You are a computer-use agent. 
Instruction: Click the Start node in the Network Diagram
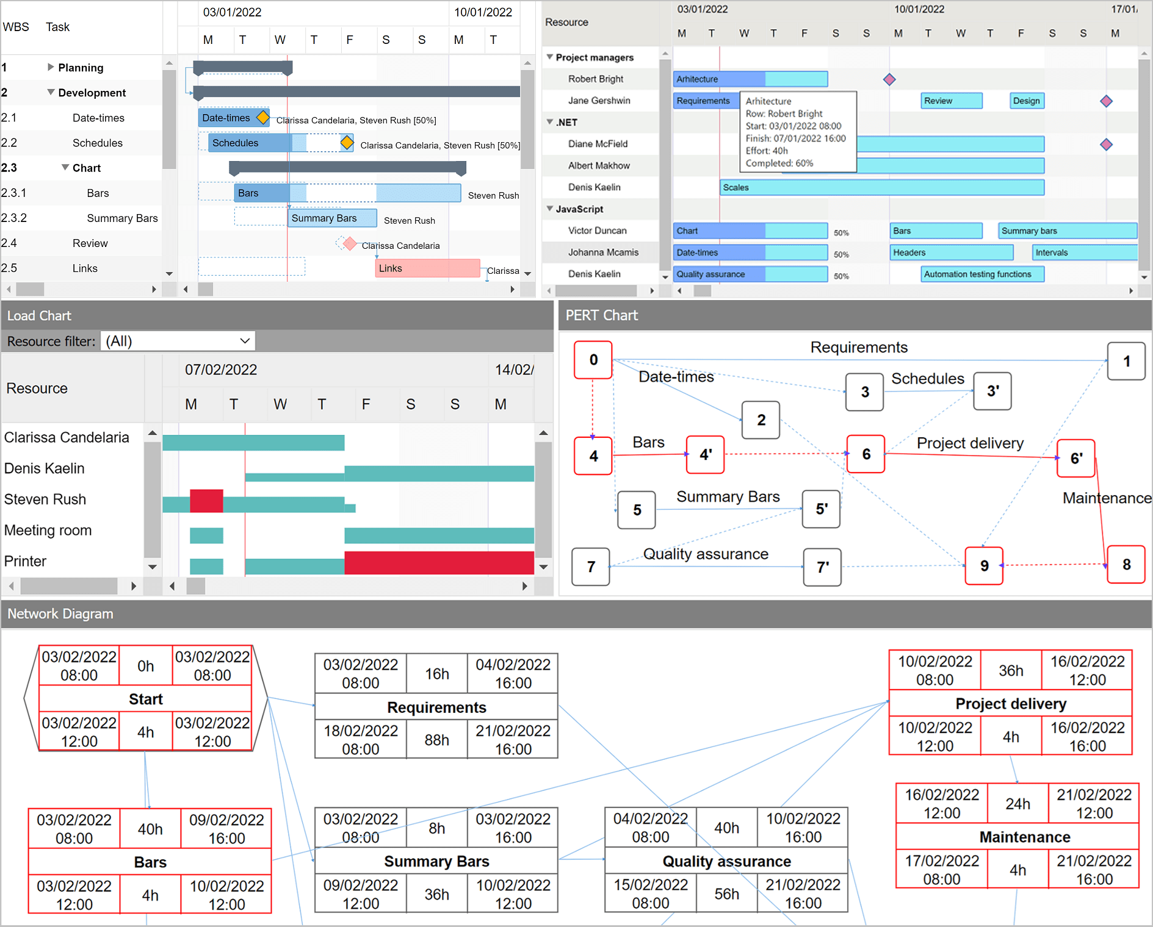[x=145, y=699]
